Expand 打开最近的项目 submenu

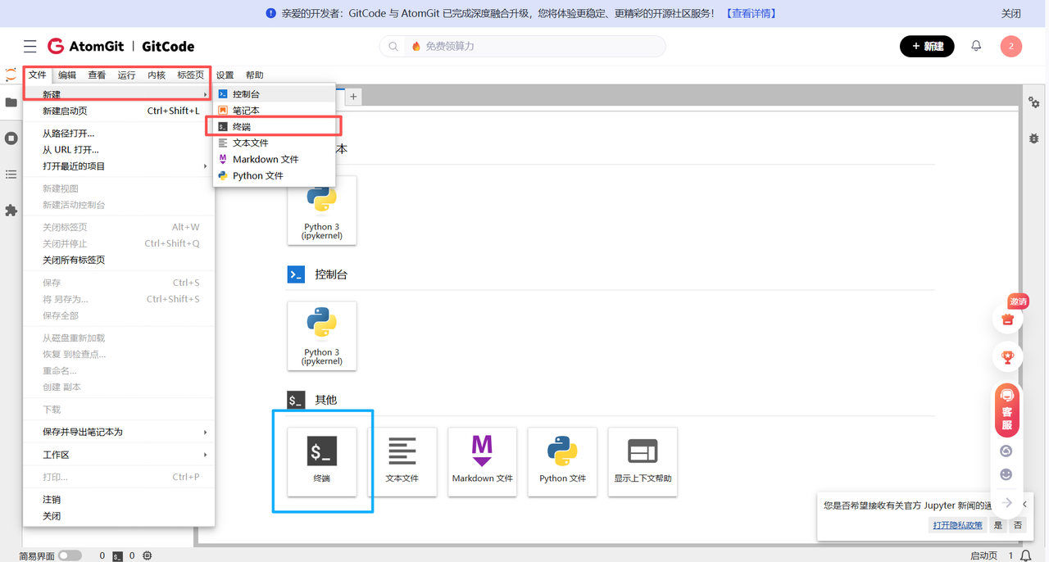pos(119,166)
